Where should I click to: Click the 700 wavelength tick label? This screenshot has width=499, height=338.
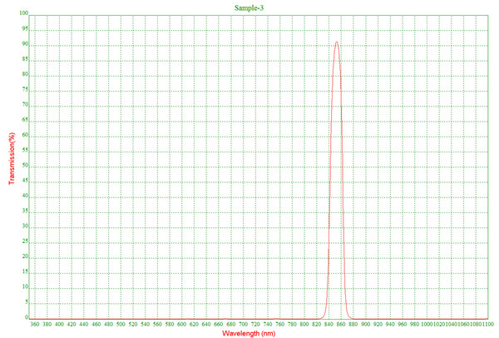243,325
